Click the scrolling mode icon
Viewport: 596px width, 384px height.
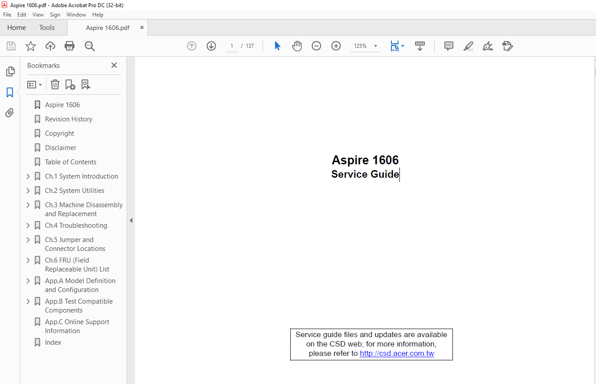point(420,46)
